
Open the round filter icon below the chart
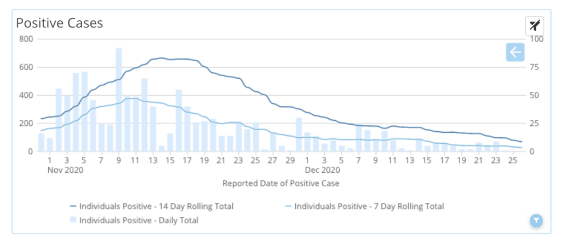click(x=536, y=220)
